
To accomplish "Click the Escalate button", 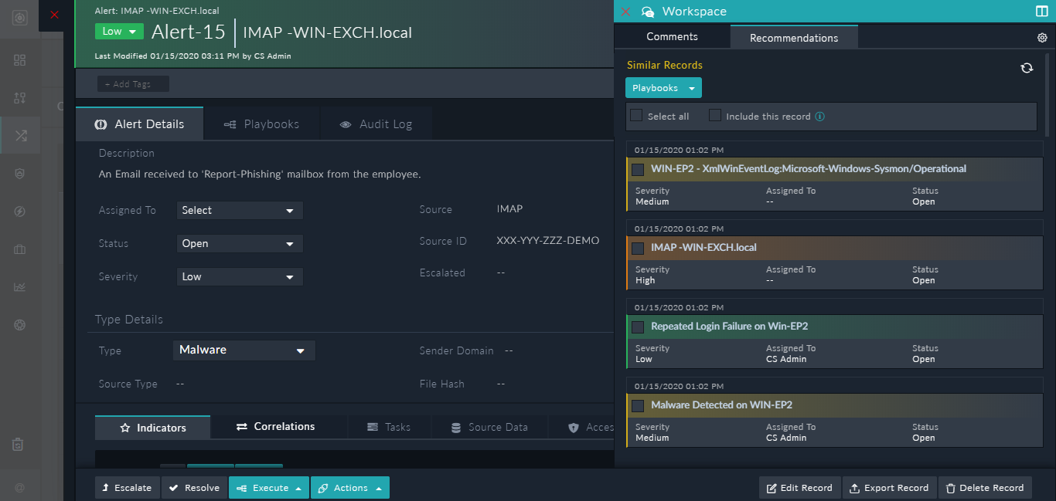I will (x=127, y=488).
